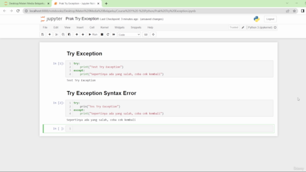The height and width of the screenshot is (172, 306).
Task: Click inside the empty In [ ] cell
Action: (x=169, y=129)
